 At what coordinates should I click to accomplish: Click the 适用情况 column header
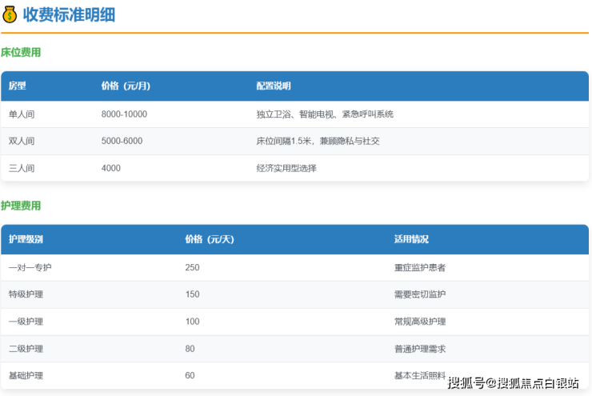(x=411, y=239)
